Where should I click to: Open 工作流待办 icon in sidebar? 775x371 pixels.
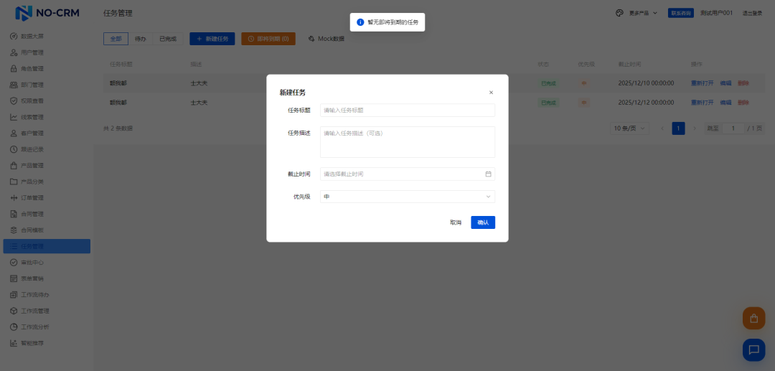[14, 295]
